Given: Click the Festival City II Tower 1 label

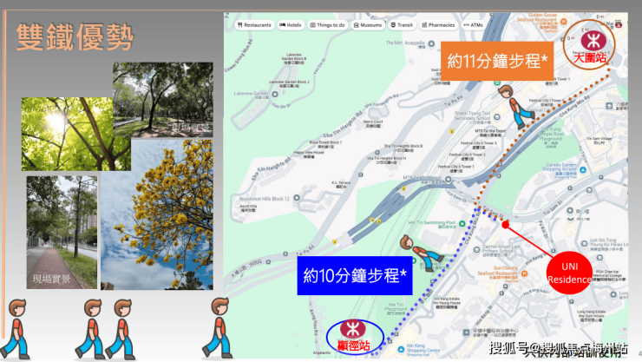Looking at the screenshot, I should [x=455, y=167].
